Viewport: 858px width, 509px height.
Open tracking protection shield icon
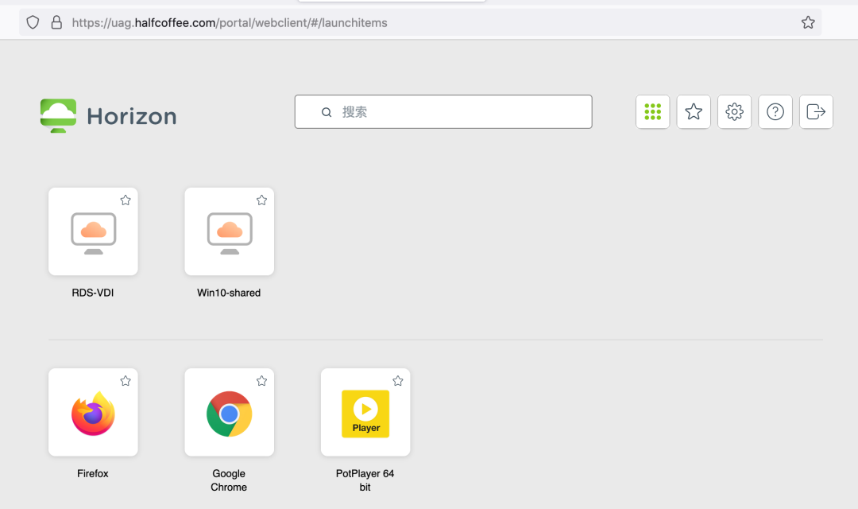(x=33, y=22)
